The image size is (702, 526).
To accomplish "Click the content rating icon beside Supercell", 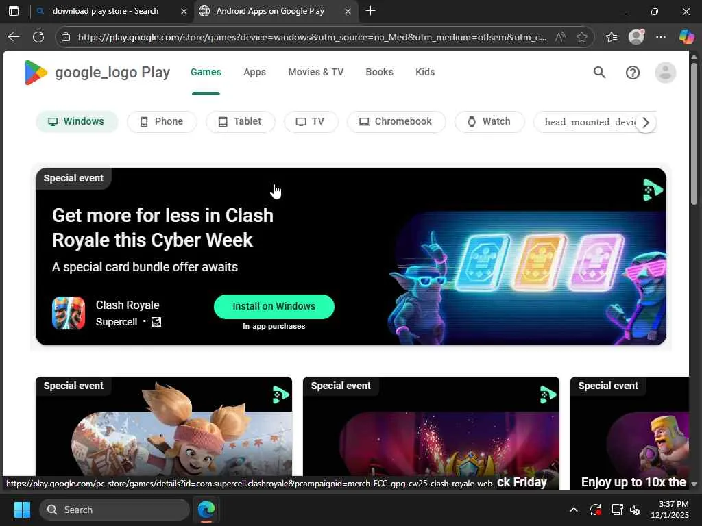I will pos(156,322).
